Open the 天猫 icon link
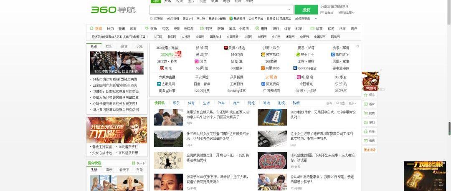Viewport: 451px width, 191px height. coord(226,48)
